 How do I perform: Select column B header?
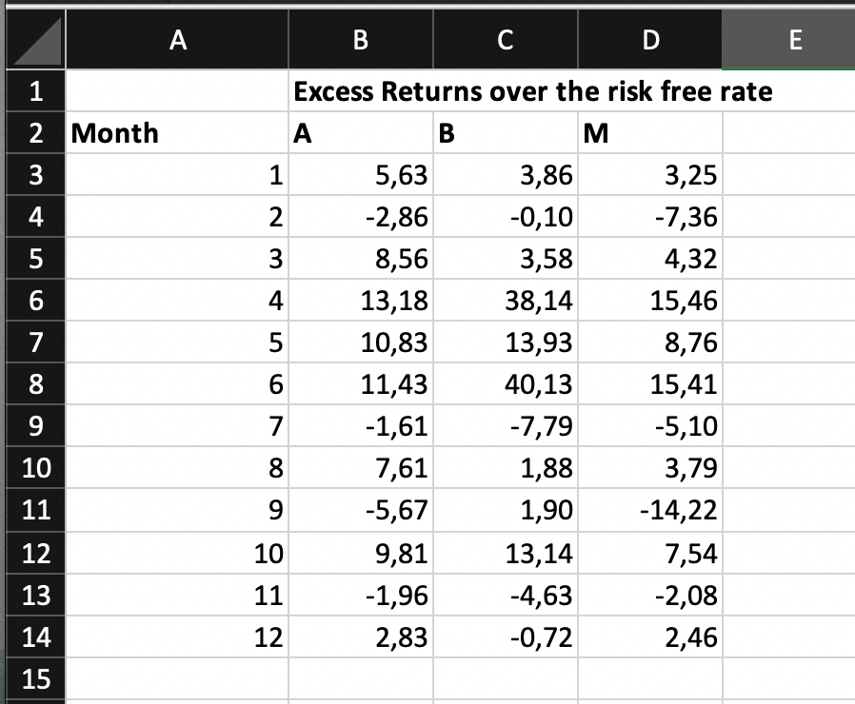(360, 40)
